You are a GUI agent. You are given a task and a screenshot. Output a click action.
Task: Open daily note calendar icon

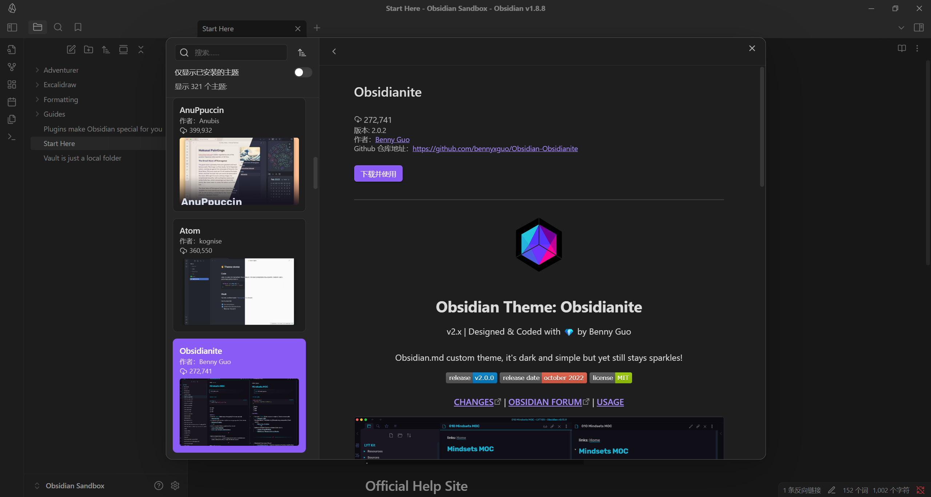click(x=12, y=102)
